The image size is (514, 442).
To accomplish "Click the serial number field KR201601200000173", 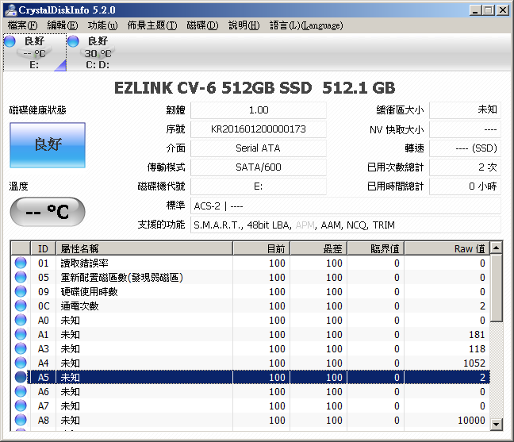I will coord(259,129).
